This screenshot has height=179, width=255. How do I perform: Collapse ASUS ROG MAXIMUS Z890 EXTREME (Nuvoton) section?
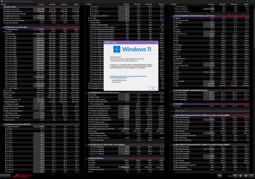pyautogui.click(x=171, y=16)
